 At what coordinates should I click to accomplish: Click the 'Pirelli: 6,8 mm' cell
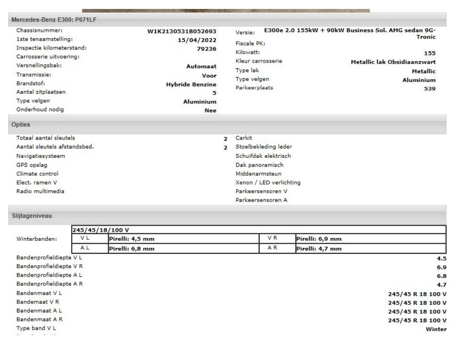pos(183,248)
